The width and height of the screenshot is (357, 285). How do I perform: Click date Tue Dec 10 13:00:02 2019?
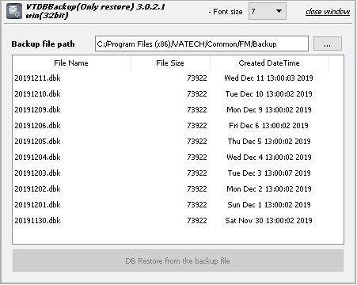(268, 94)
